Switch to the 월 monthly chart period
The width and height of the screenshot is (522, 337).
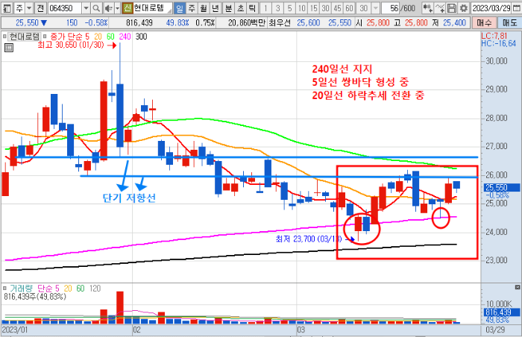click(x=204, y=8)
